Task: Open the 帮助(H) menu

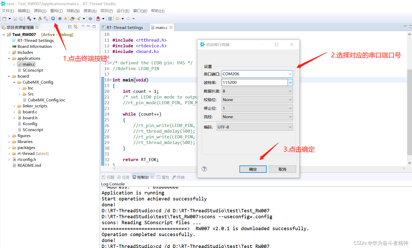Action: pyautogui.click(x=158, y=11)
